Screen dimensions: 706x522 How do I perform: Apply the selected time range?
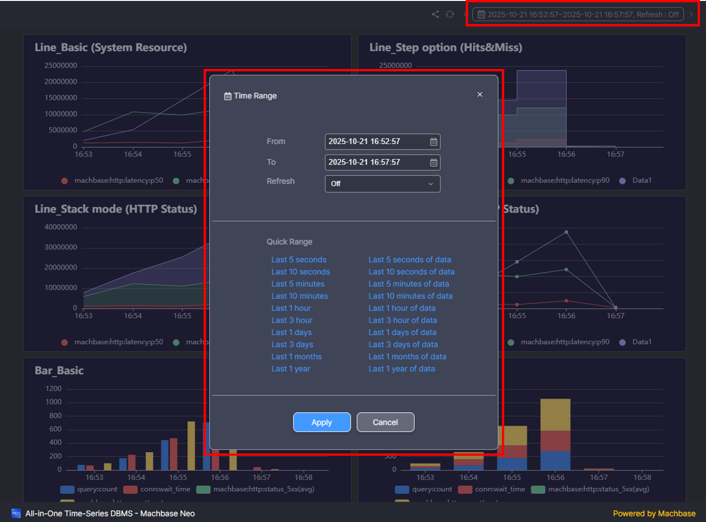[321, 422]
